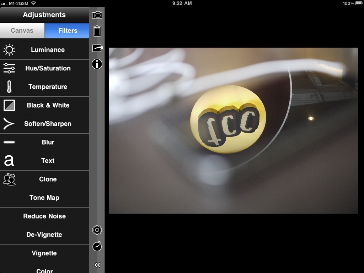
Task: Select the Reduce Noise filter
Action: click(44, 216)
